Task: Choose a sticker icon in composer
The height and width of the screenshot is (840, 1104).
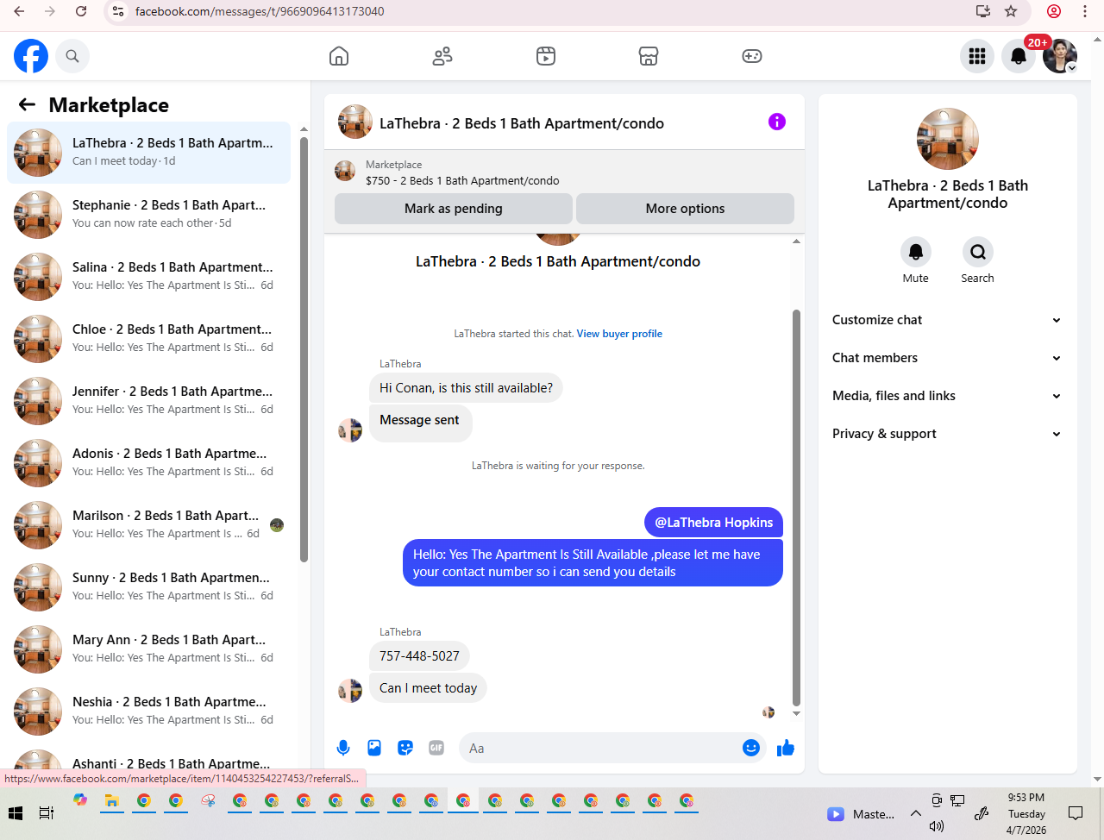Action: [x=405, y=748]
